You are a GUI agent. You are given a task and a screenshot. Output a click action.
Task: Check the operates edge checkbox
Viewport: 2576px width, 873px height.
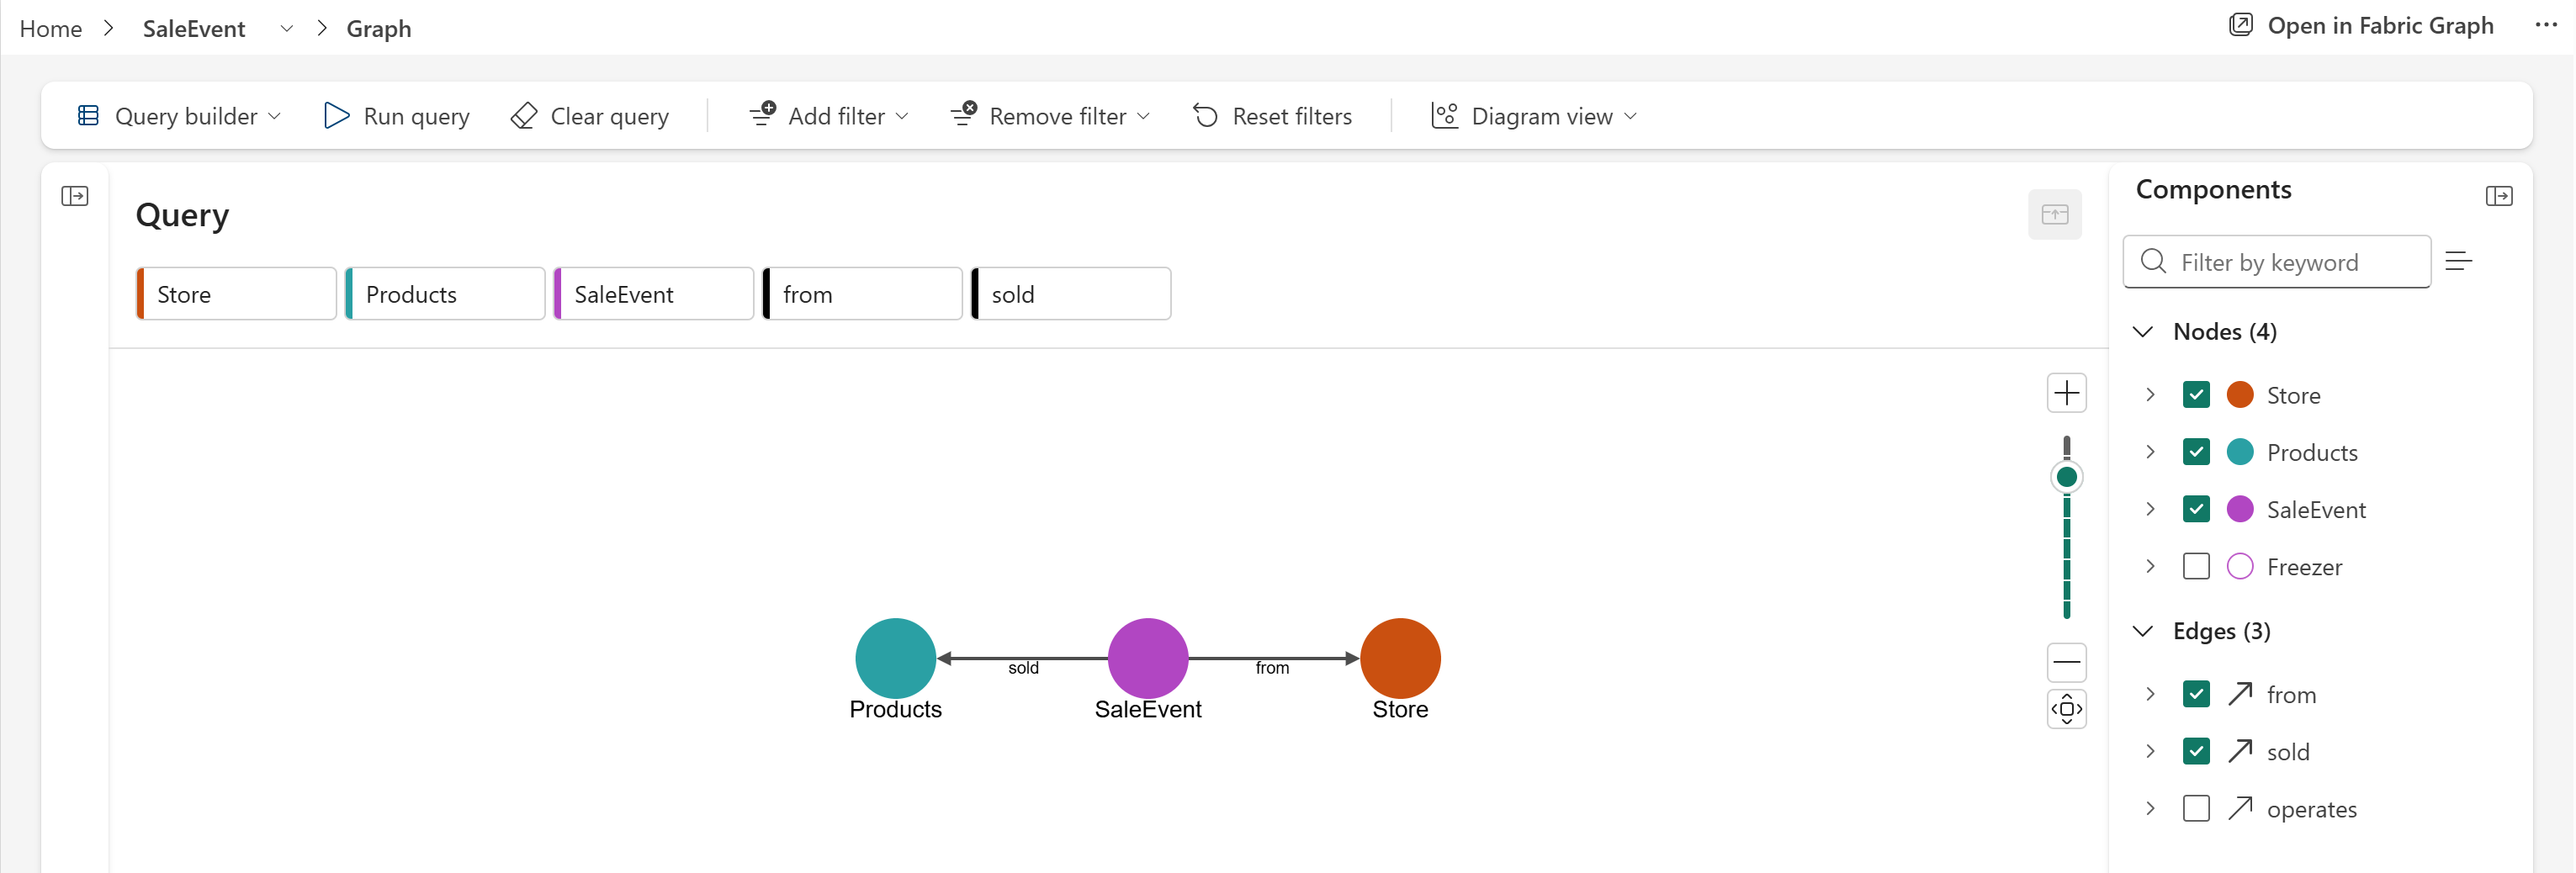2196,808
